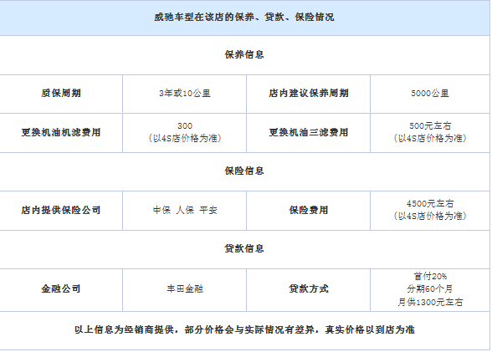Viewport: 492px width, 352px height.
Task: Select the 保养信息 section header
Action: 244,54
